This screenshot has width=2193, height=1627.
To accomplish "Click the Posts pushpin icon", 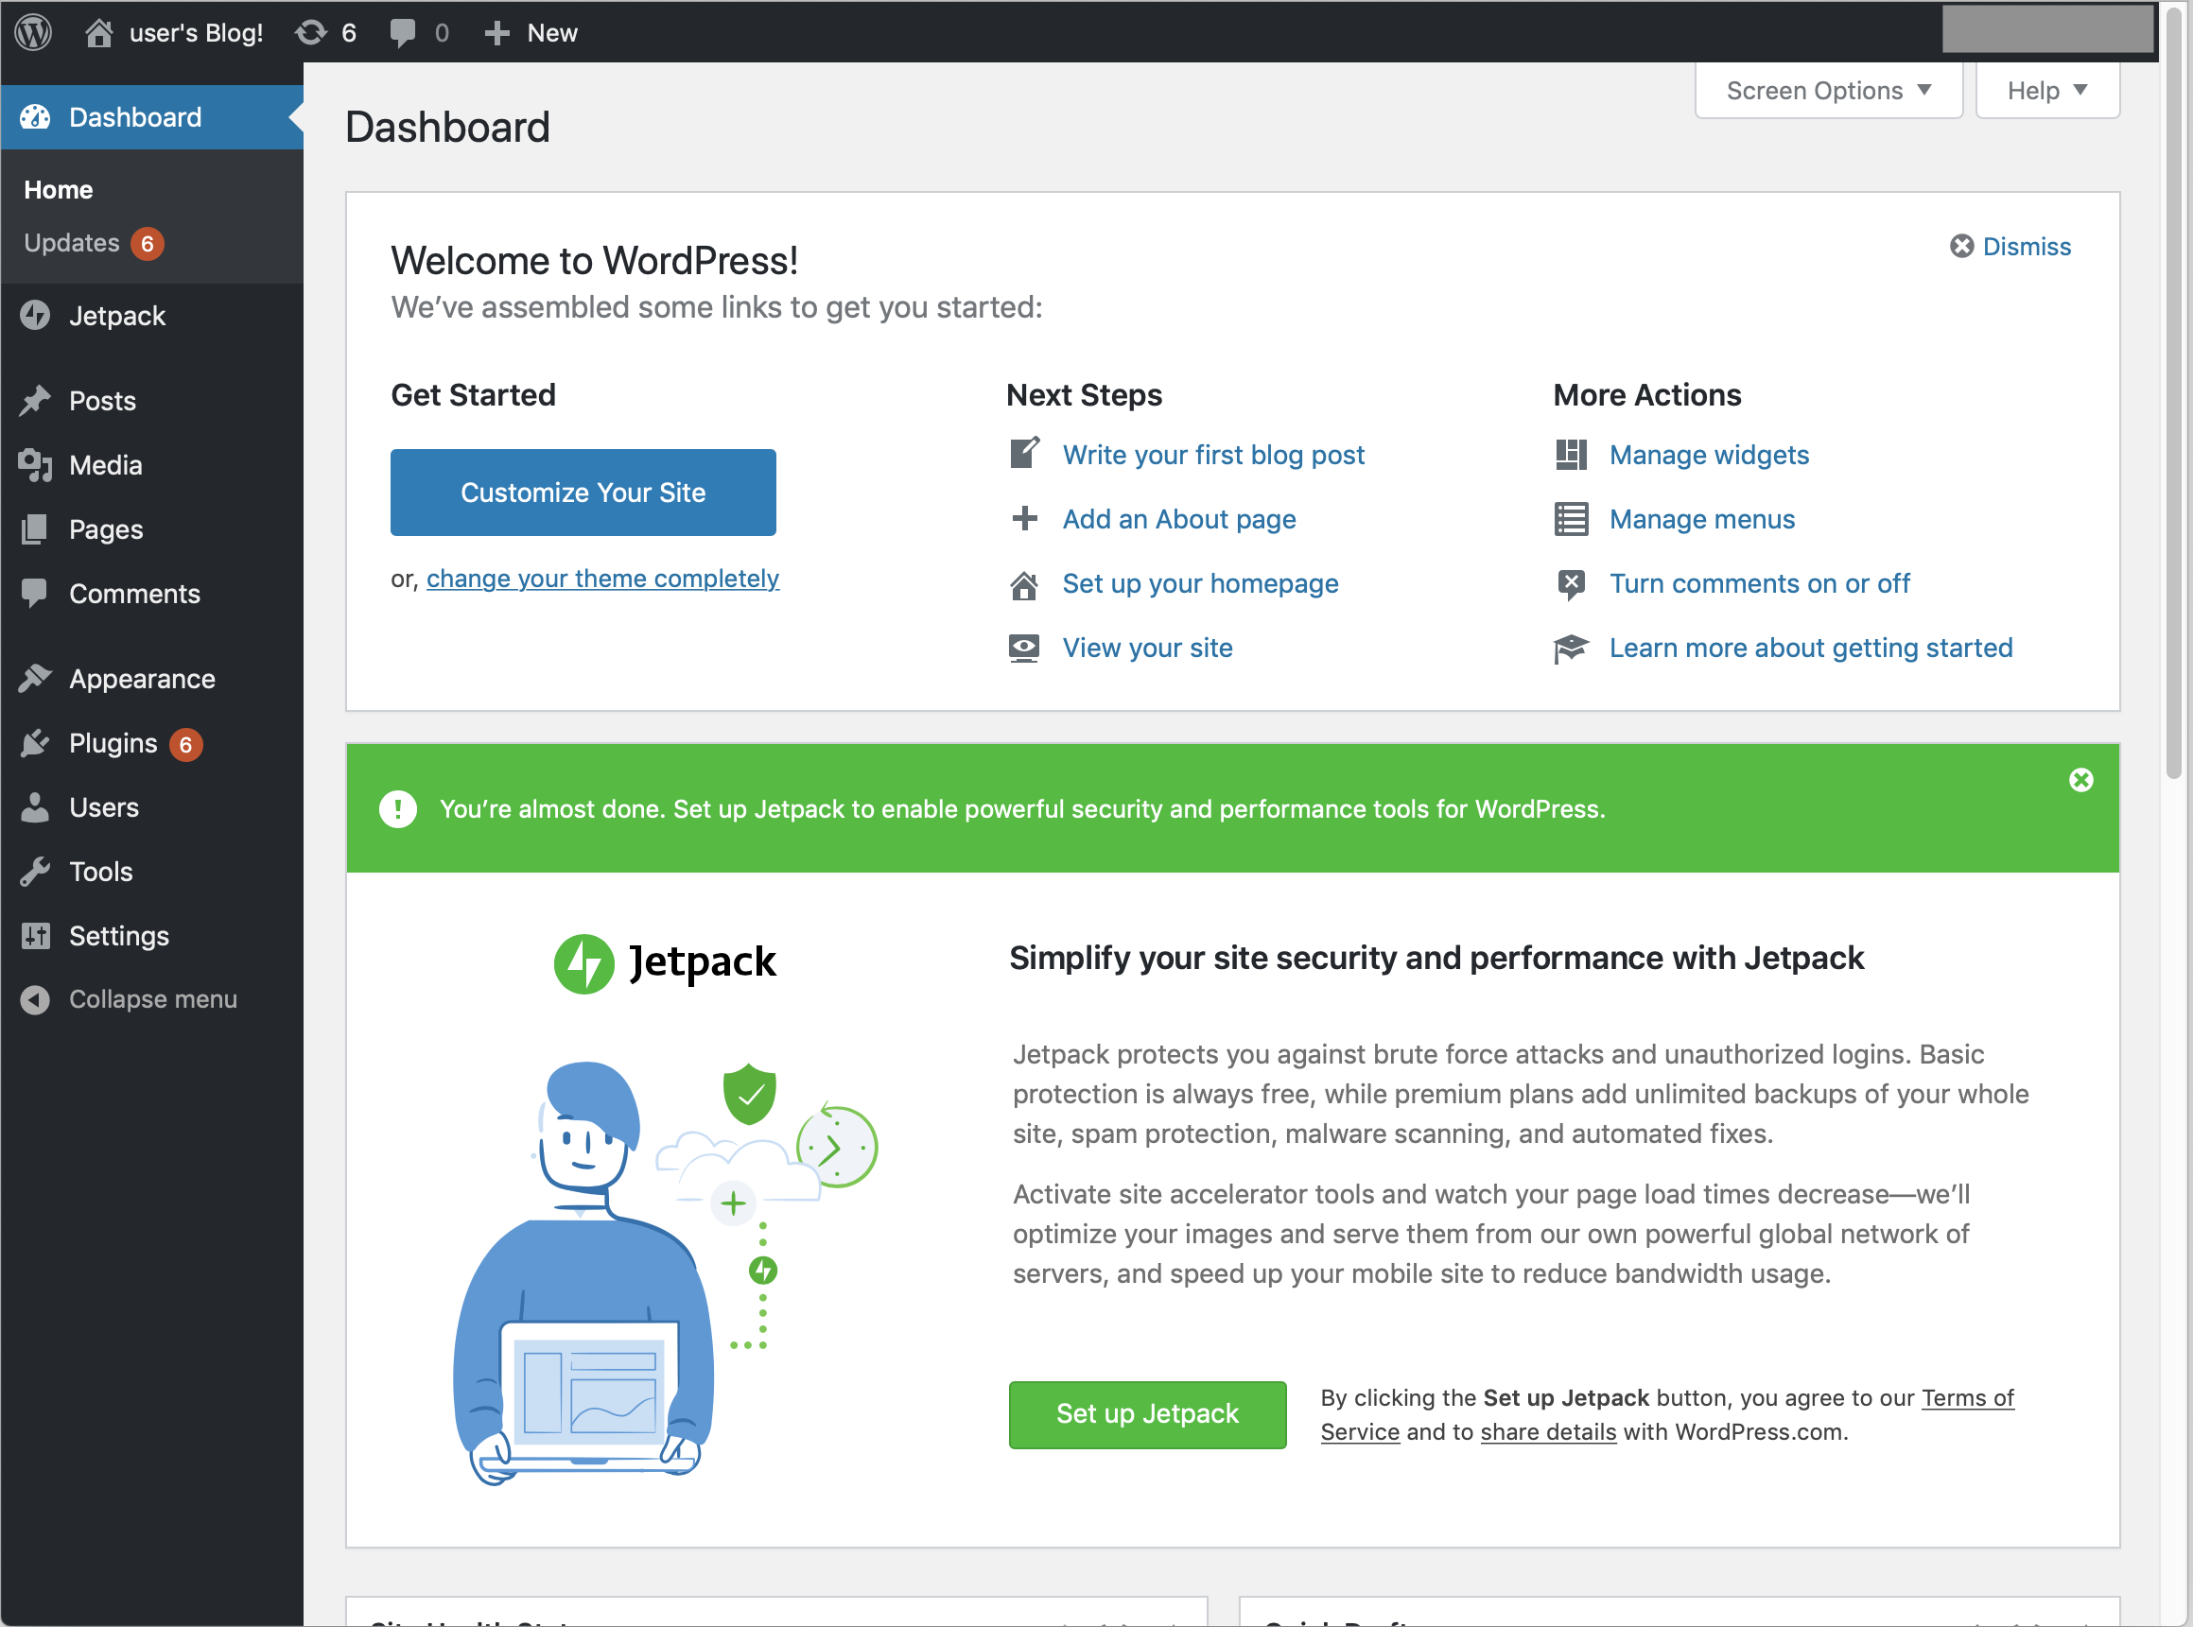I will 36,401.
